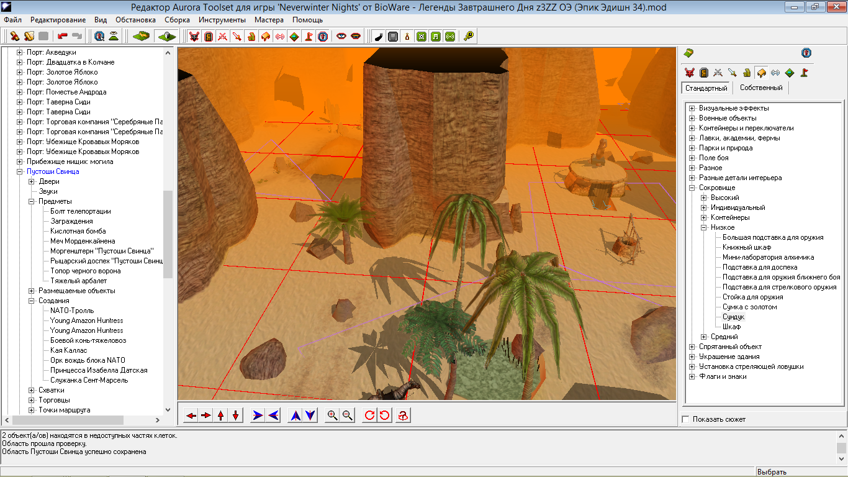Click the single tile selection tool icon
This screenshot has height=477, width=848.
pyautogui.click(x=166, y=36)
